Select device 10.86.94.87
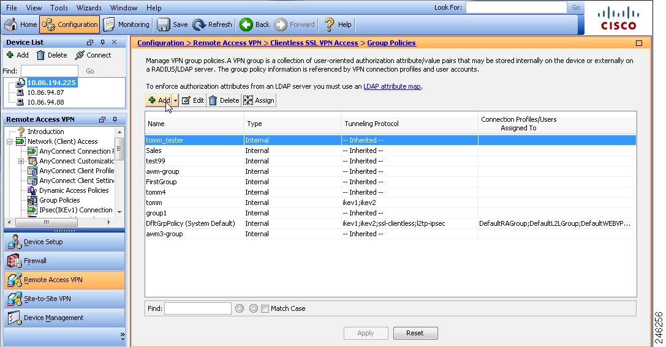Viewport: 666px width, 347px height. tap(45, 92)
